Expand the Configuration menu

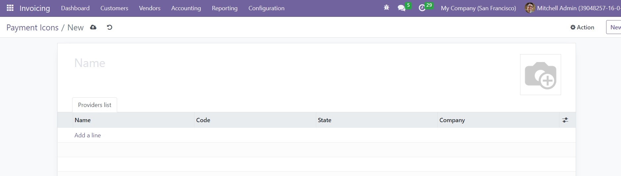(x=266, y=8)
